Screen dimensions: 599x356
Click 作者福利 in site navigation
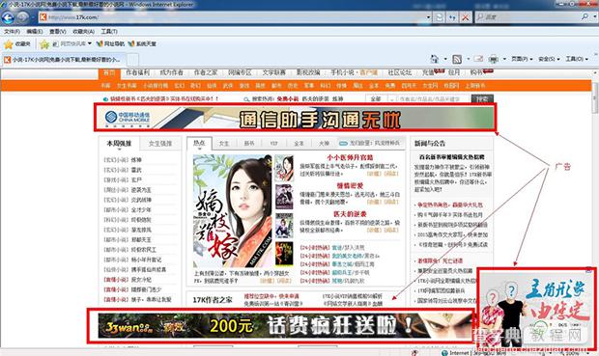point(137,72)
